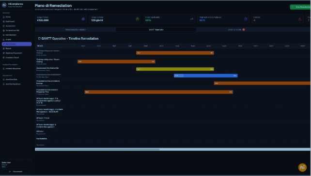Click the Incident Response sidebar icon
Screen dimensions: 311x176
(3, 69)
